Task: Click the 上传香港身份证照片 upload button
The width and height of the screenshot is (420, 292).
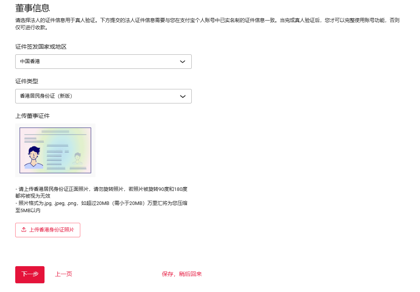Action: coord(48,230)
